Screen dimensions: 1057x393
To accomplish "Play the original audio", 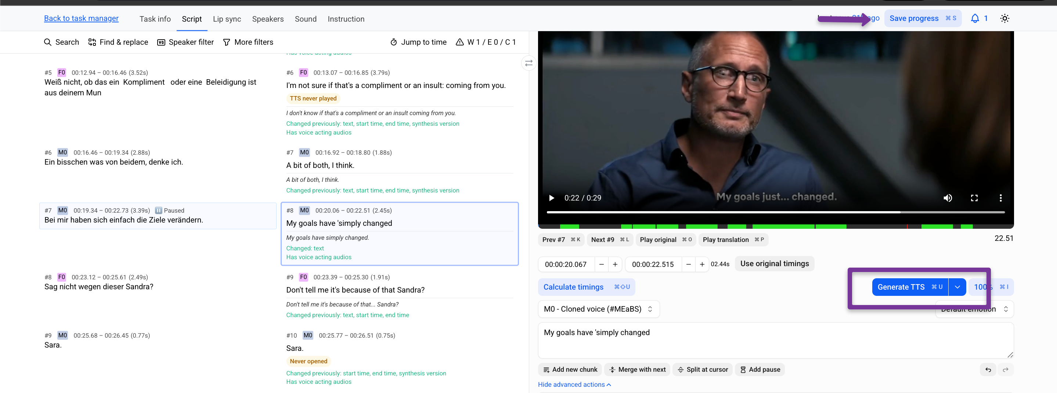I will pos(665,240).
